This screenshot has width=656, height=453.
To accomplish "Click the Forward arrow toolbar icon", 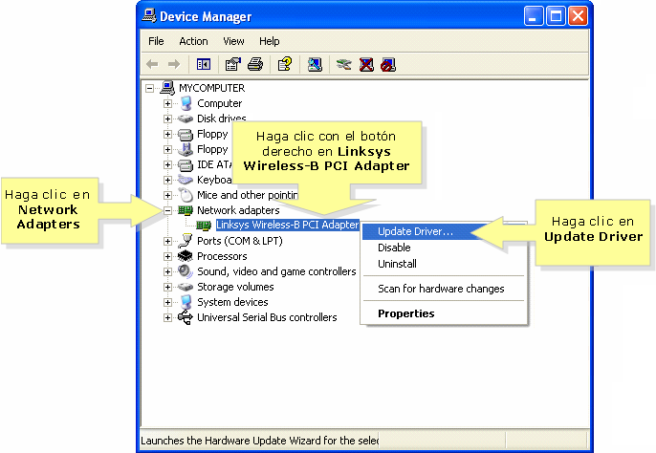I will tap(174, 64).
